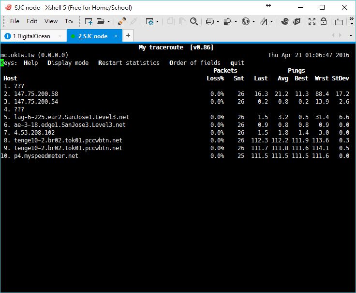This screenshot has height=293, width=356.
Task: Click the grayed Disconnect icon
Action: click(x=133, y=21)
